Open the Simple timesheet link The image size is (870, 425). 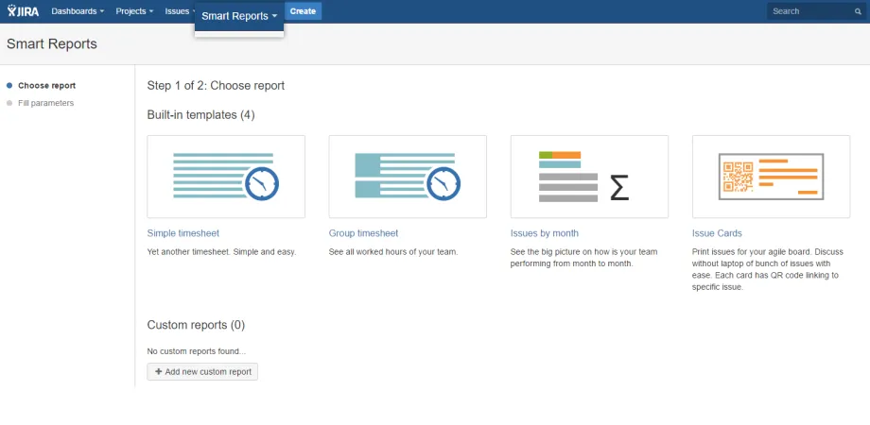[x=183, y=233]
